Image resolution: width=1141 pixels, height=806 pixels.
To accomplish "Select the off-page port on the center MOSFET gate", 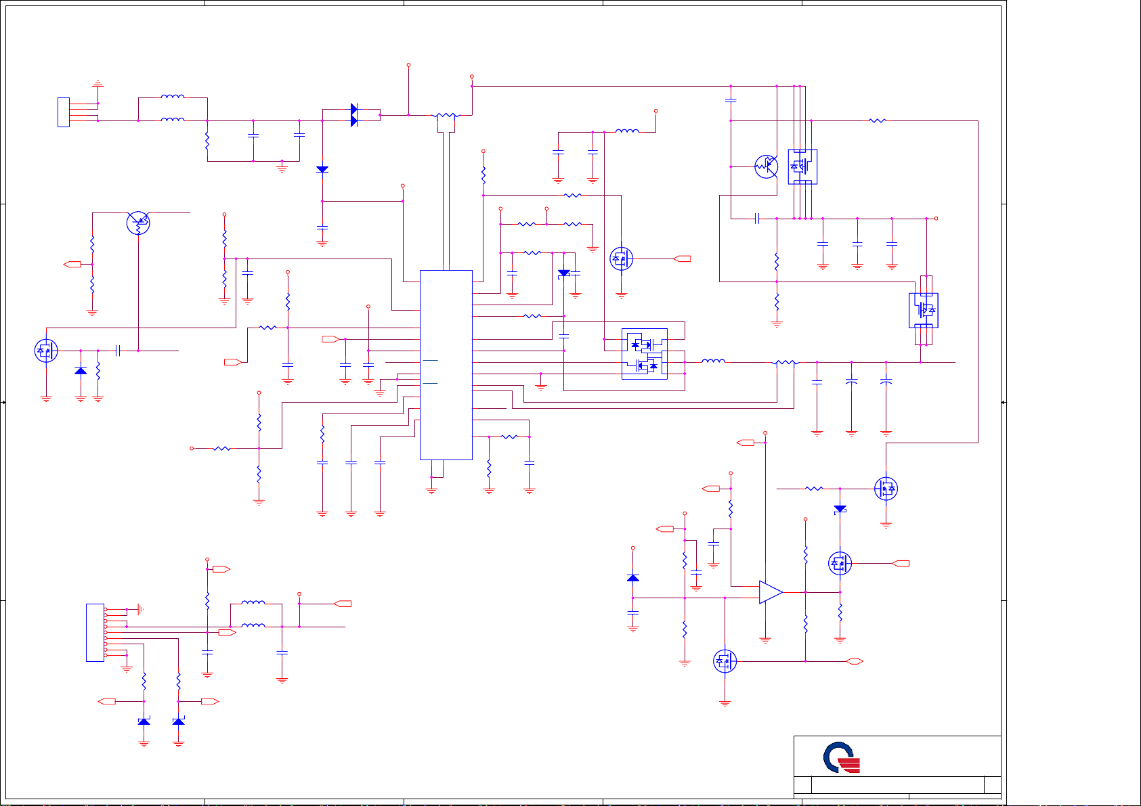I will coord(683,259).
